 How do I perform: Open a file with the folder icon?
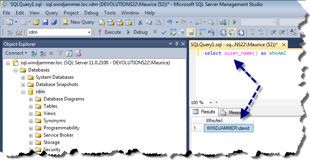[36, 22]
